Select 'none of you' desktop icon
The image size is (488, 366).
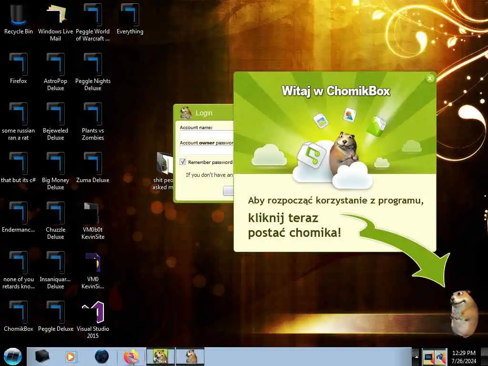(19, 270)
